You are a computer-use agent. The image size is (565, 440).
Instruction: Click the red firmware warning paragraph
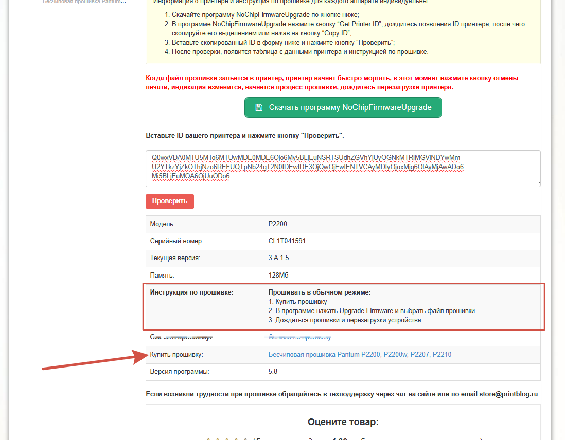click(x=332, y=83)
